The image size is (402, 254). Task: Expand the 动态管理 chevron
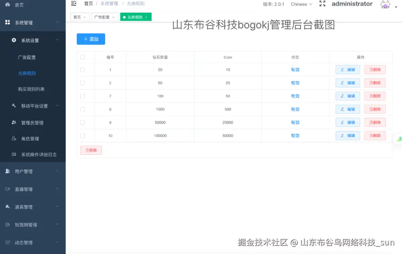click(x=57, y=242)
